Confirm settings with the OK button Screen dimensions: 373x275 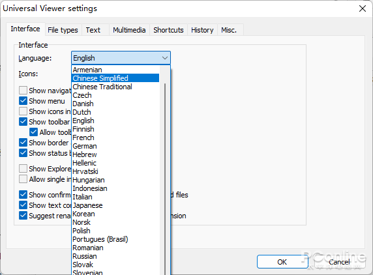pyautogui.click(x=282, y=262)
